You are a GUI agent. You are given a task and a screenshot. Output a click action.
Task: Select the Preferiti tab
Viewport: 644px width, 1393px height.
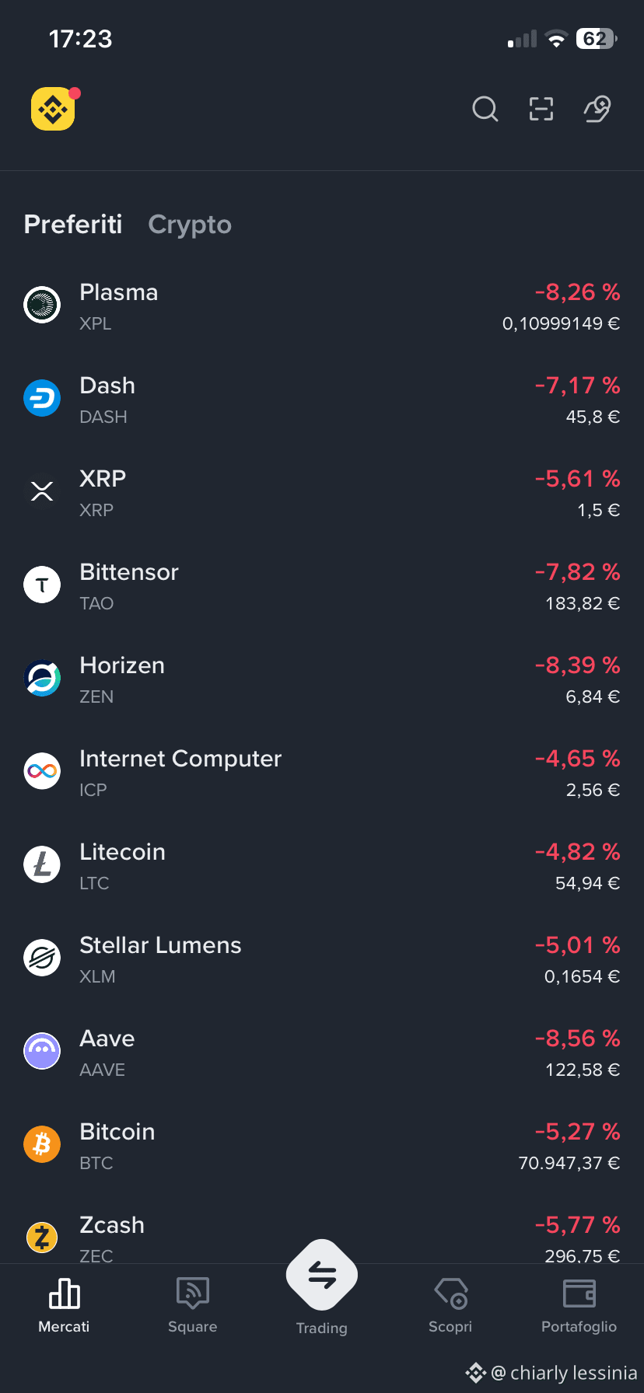(x=73, y=225)
